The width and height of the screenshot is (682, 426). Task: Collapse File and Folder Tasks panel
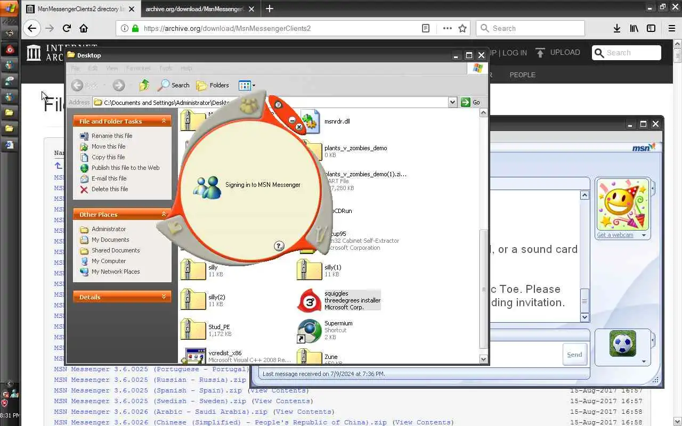[x=164, y=121]
